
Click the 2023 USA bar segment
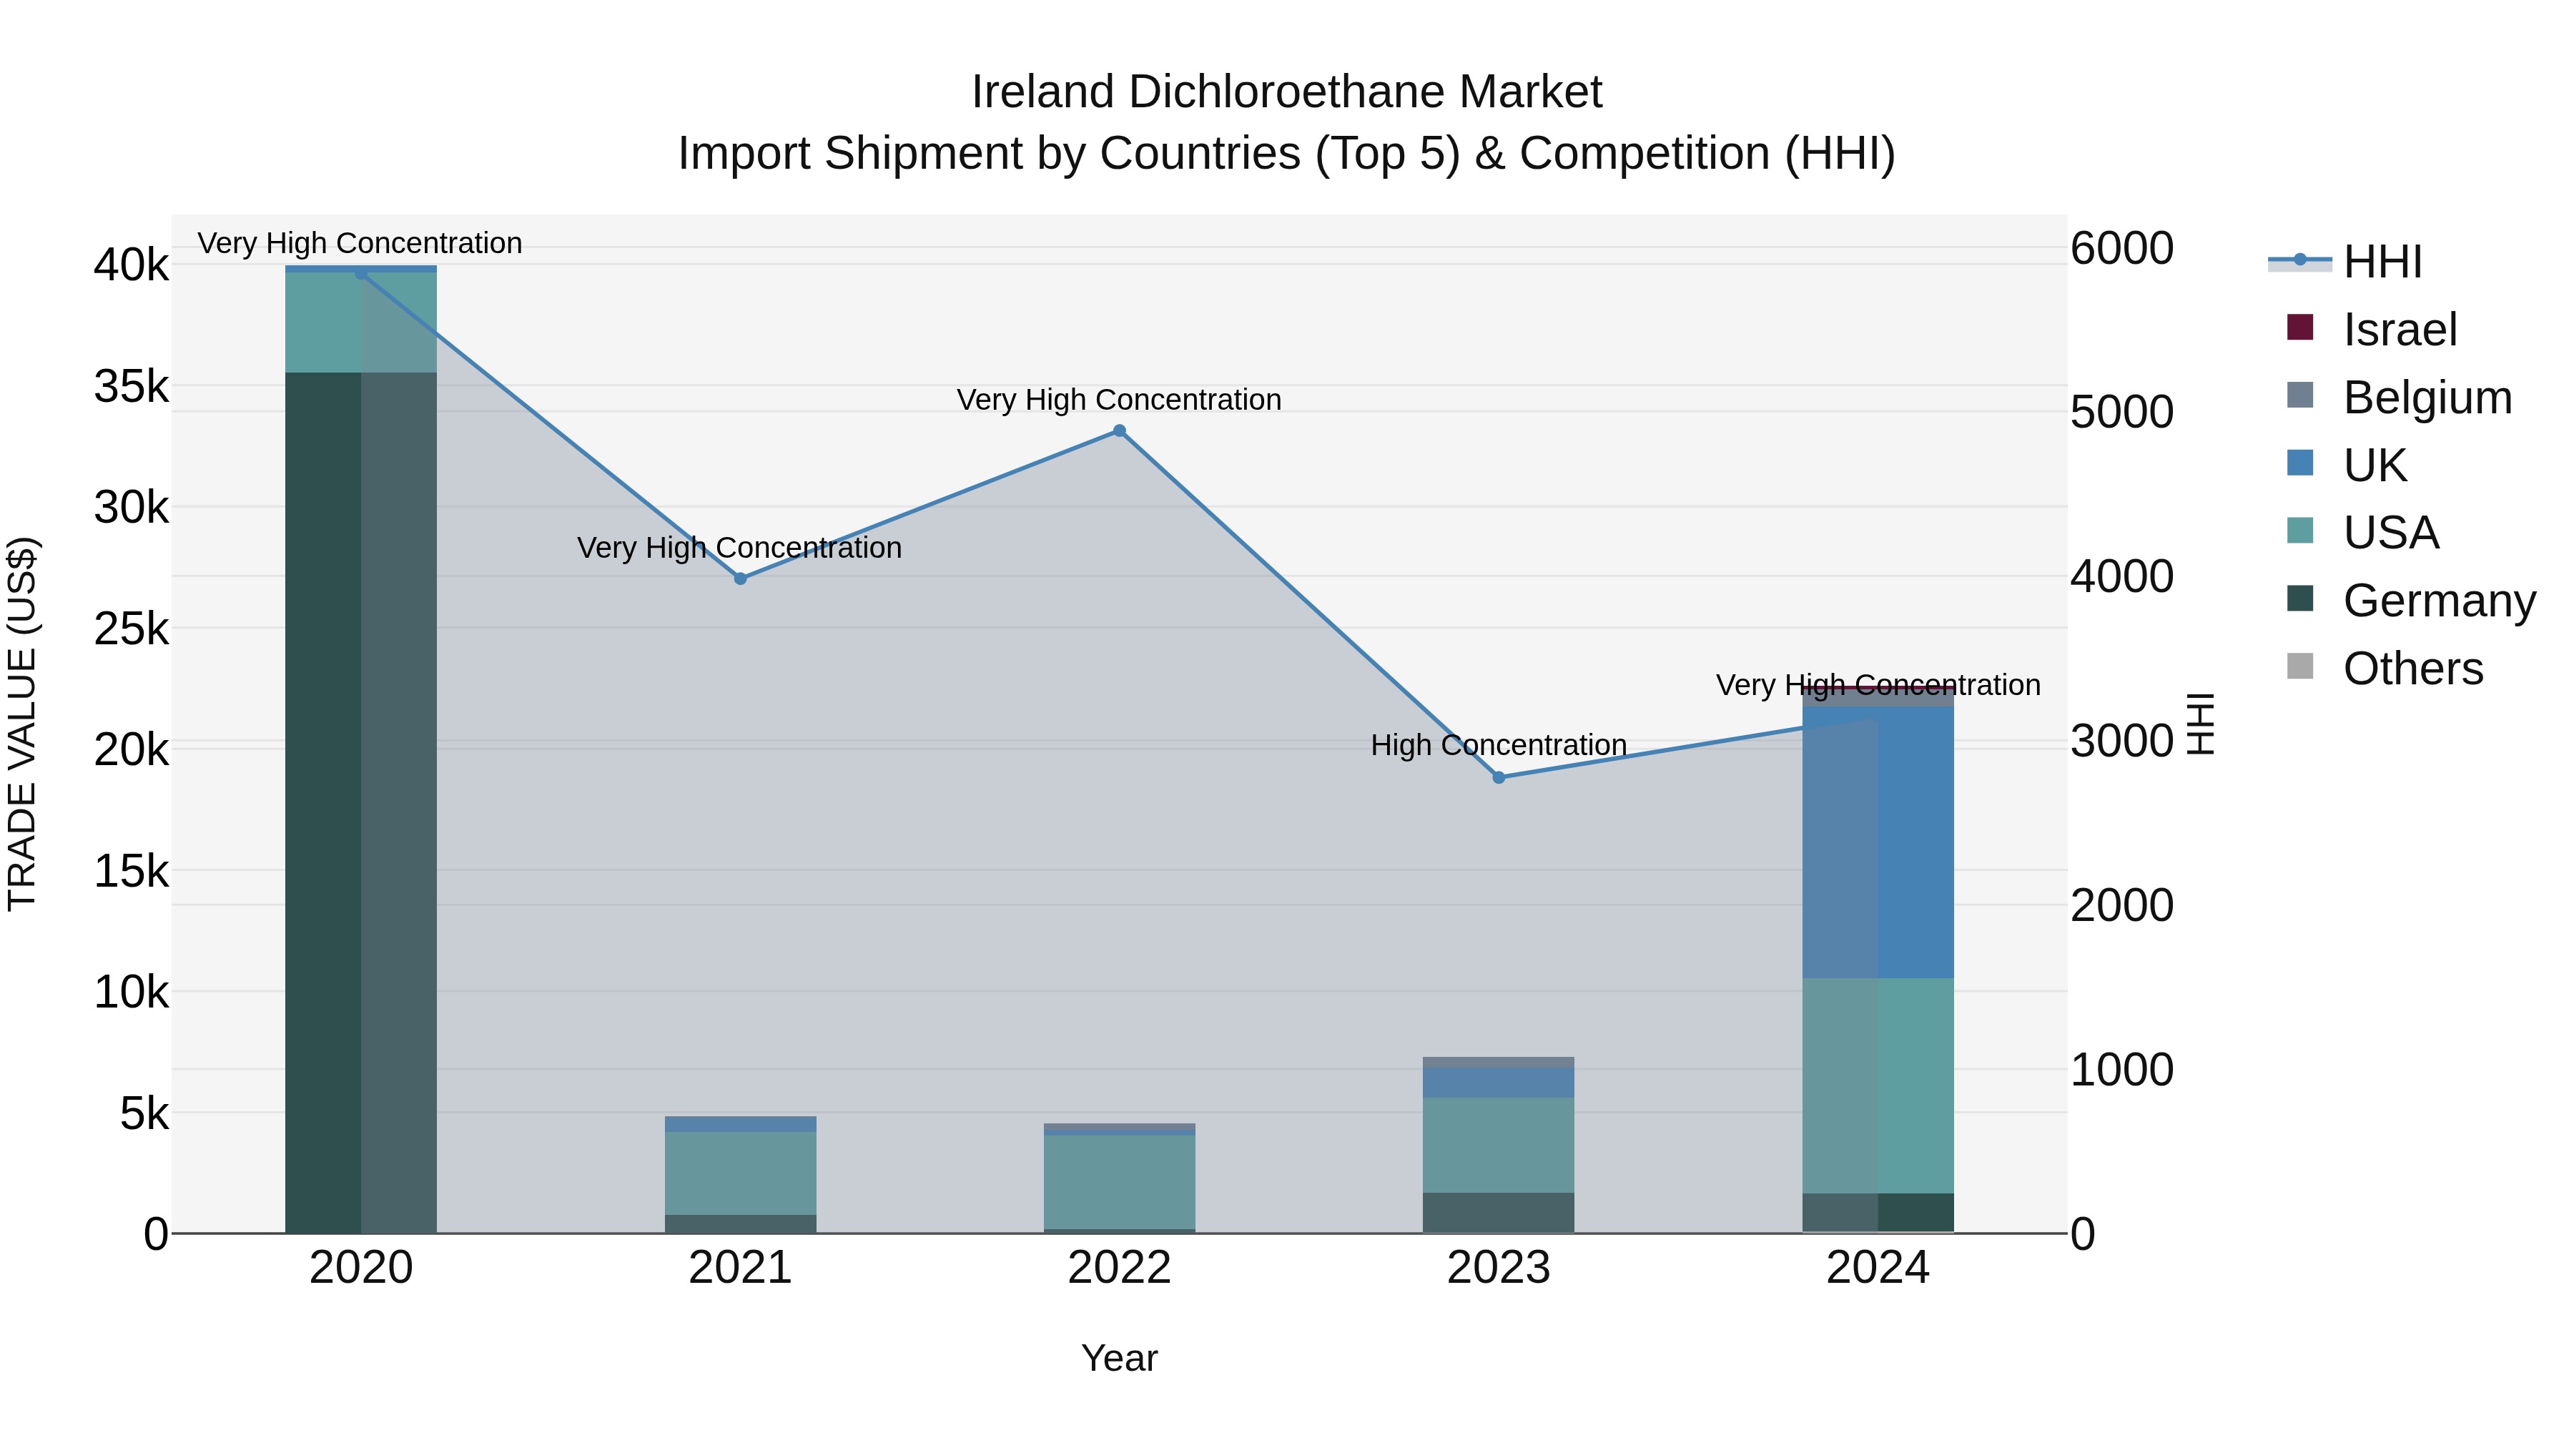(x=1499, y=1146)
